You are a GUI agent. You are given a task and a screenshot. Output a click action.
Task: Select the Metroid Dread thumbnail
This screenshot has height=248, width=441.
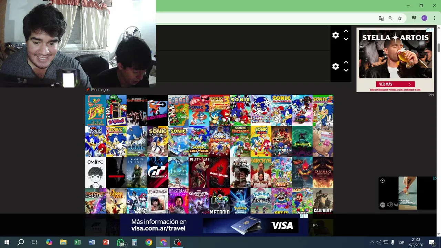219,201
